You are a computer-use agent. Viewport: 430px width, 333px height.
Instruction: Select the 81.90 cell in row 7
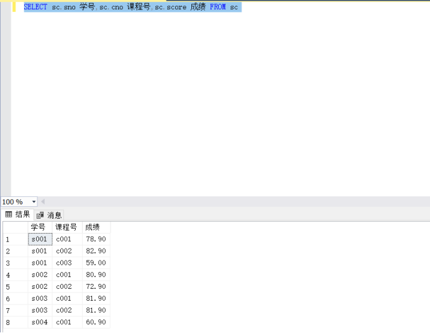(96, 310)
